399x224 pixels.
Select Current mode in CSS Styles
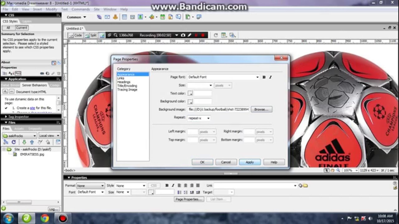[22, 28]
